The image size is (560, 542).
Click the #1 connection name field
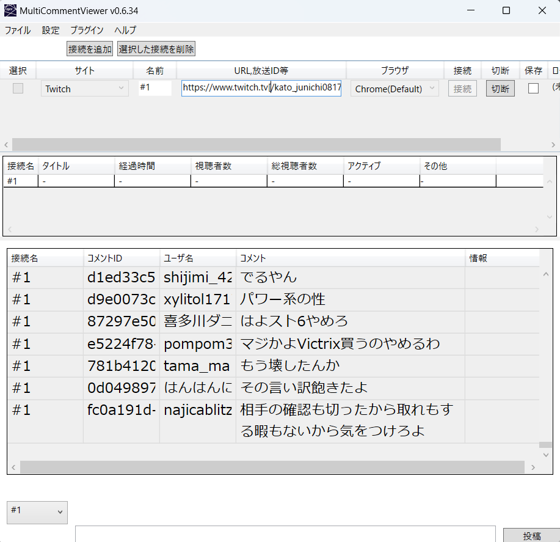point(155,88)
